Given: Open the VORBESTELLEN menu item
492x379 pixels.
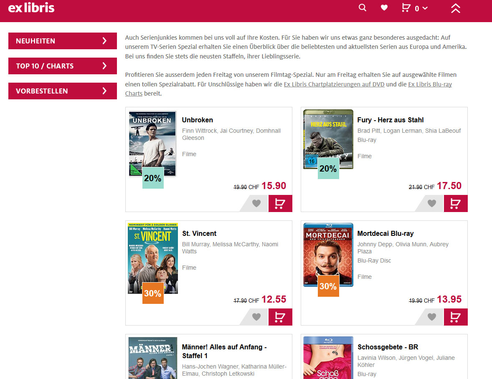Looking at the screenshot, I should click(x=63, y=91).
